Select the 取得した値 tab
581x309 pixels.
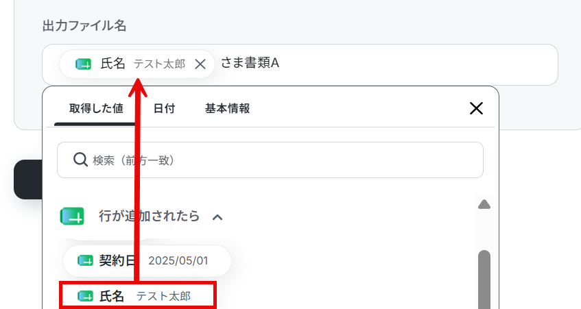coord(96,108)
